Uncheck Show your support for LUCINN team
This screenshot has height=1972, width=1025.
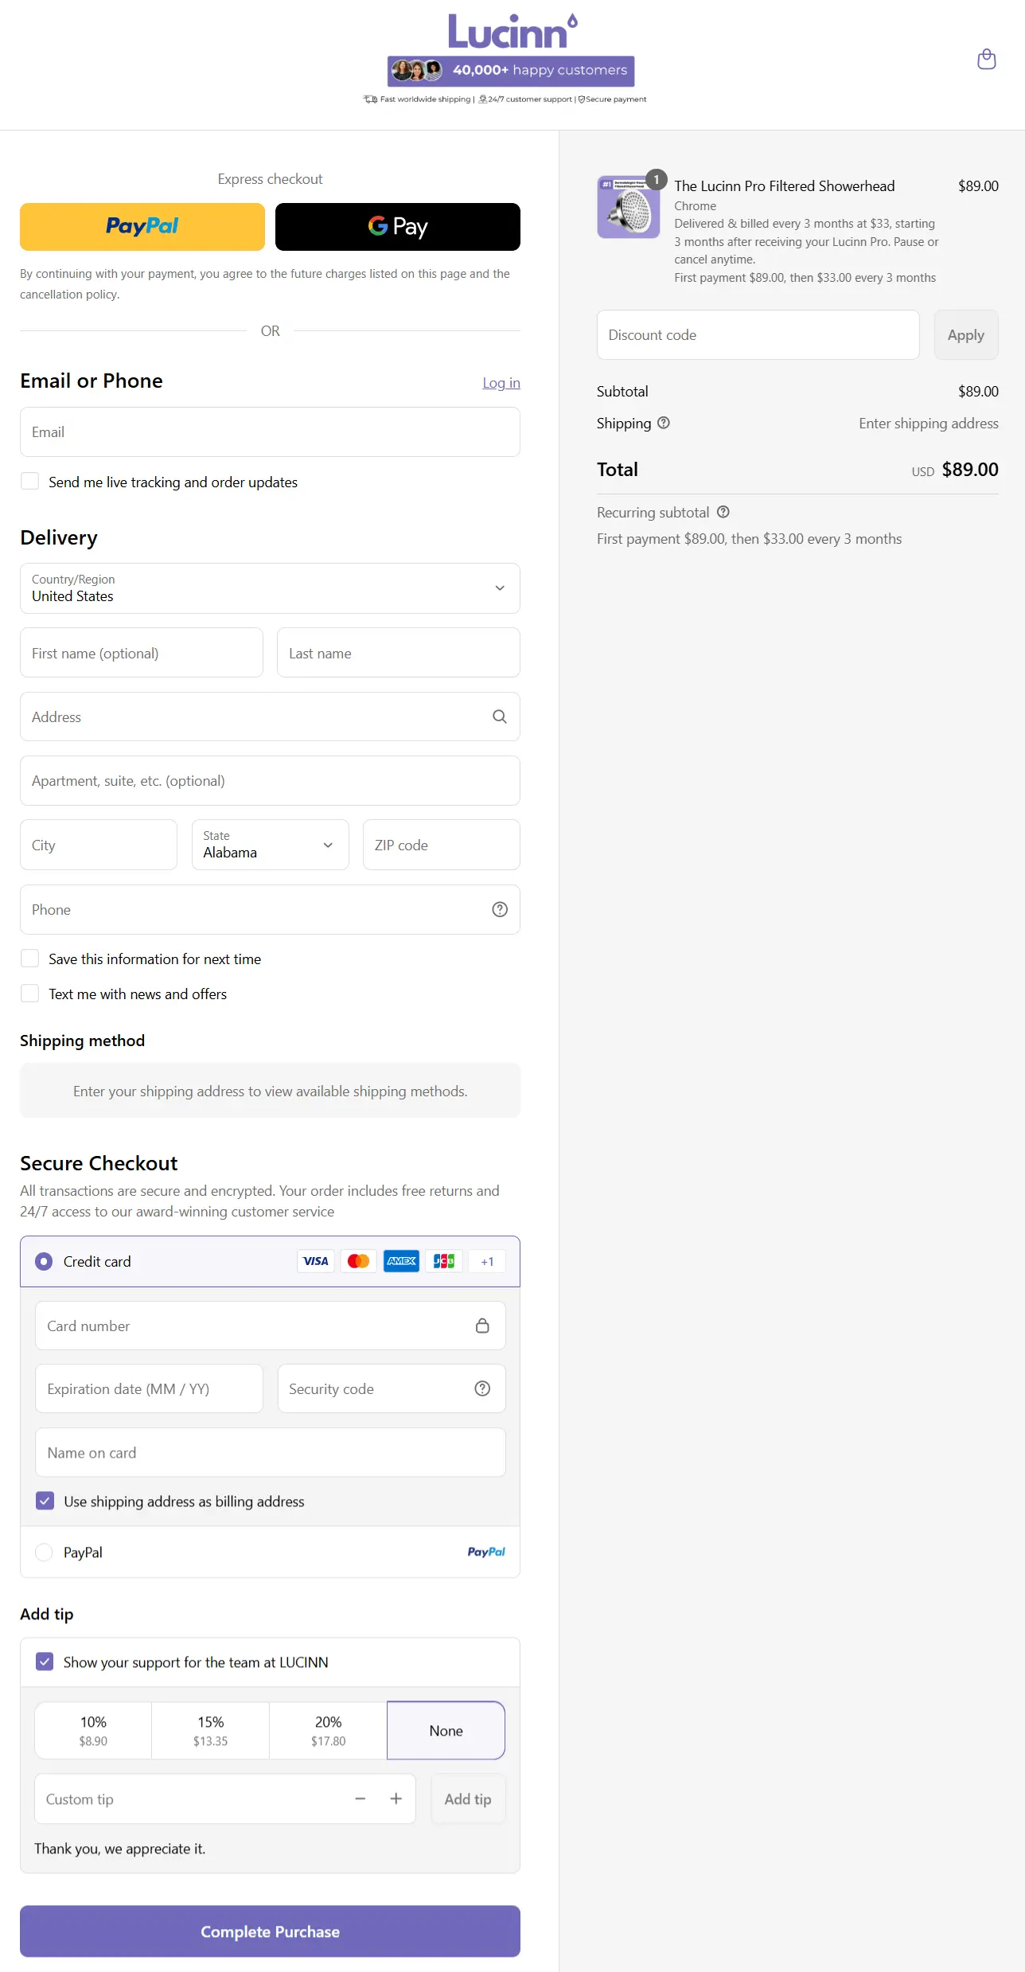point(45,1662)
